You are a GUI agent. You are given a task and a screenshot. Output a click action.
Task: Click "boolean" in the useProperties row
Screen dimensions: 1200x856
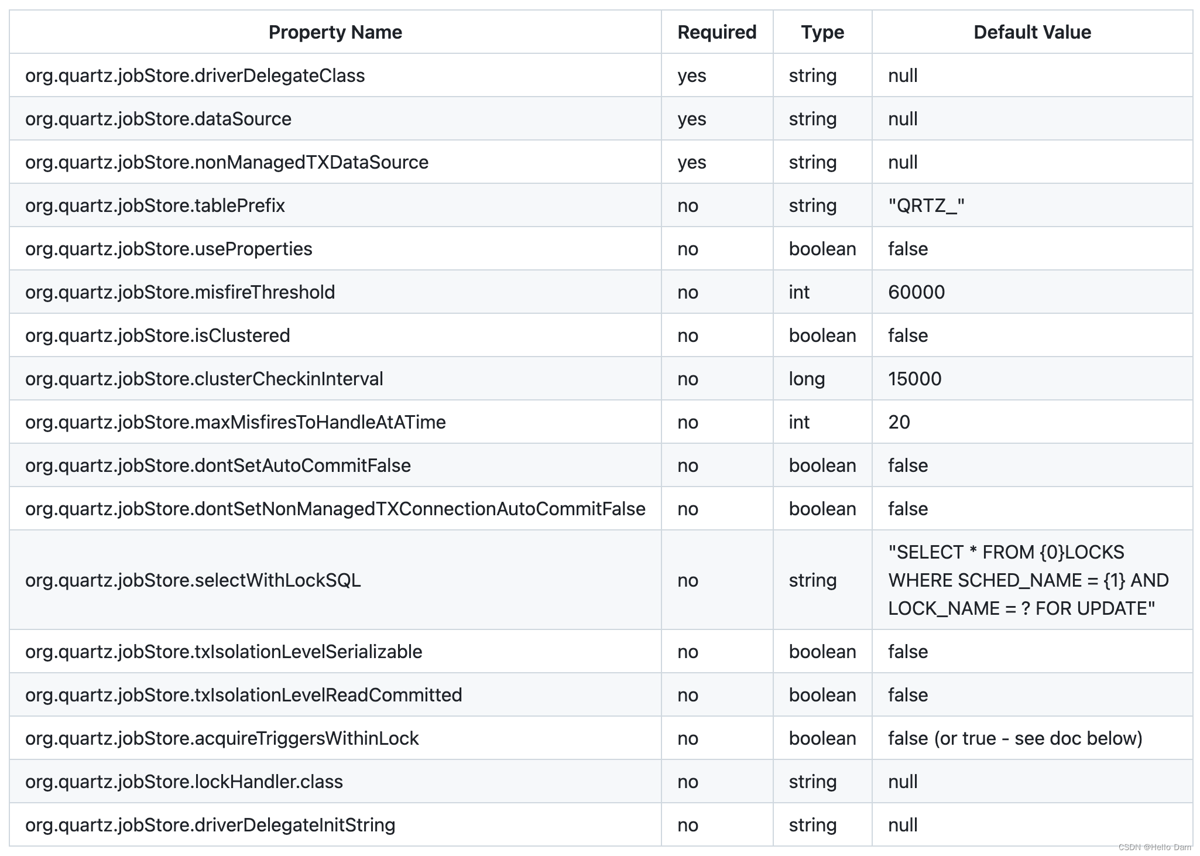822,249
